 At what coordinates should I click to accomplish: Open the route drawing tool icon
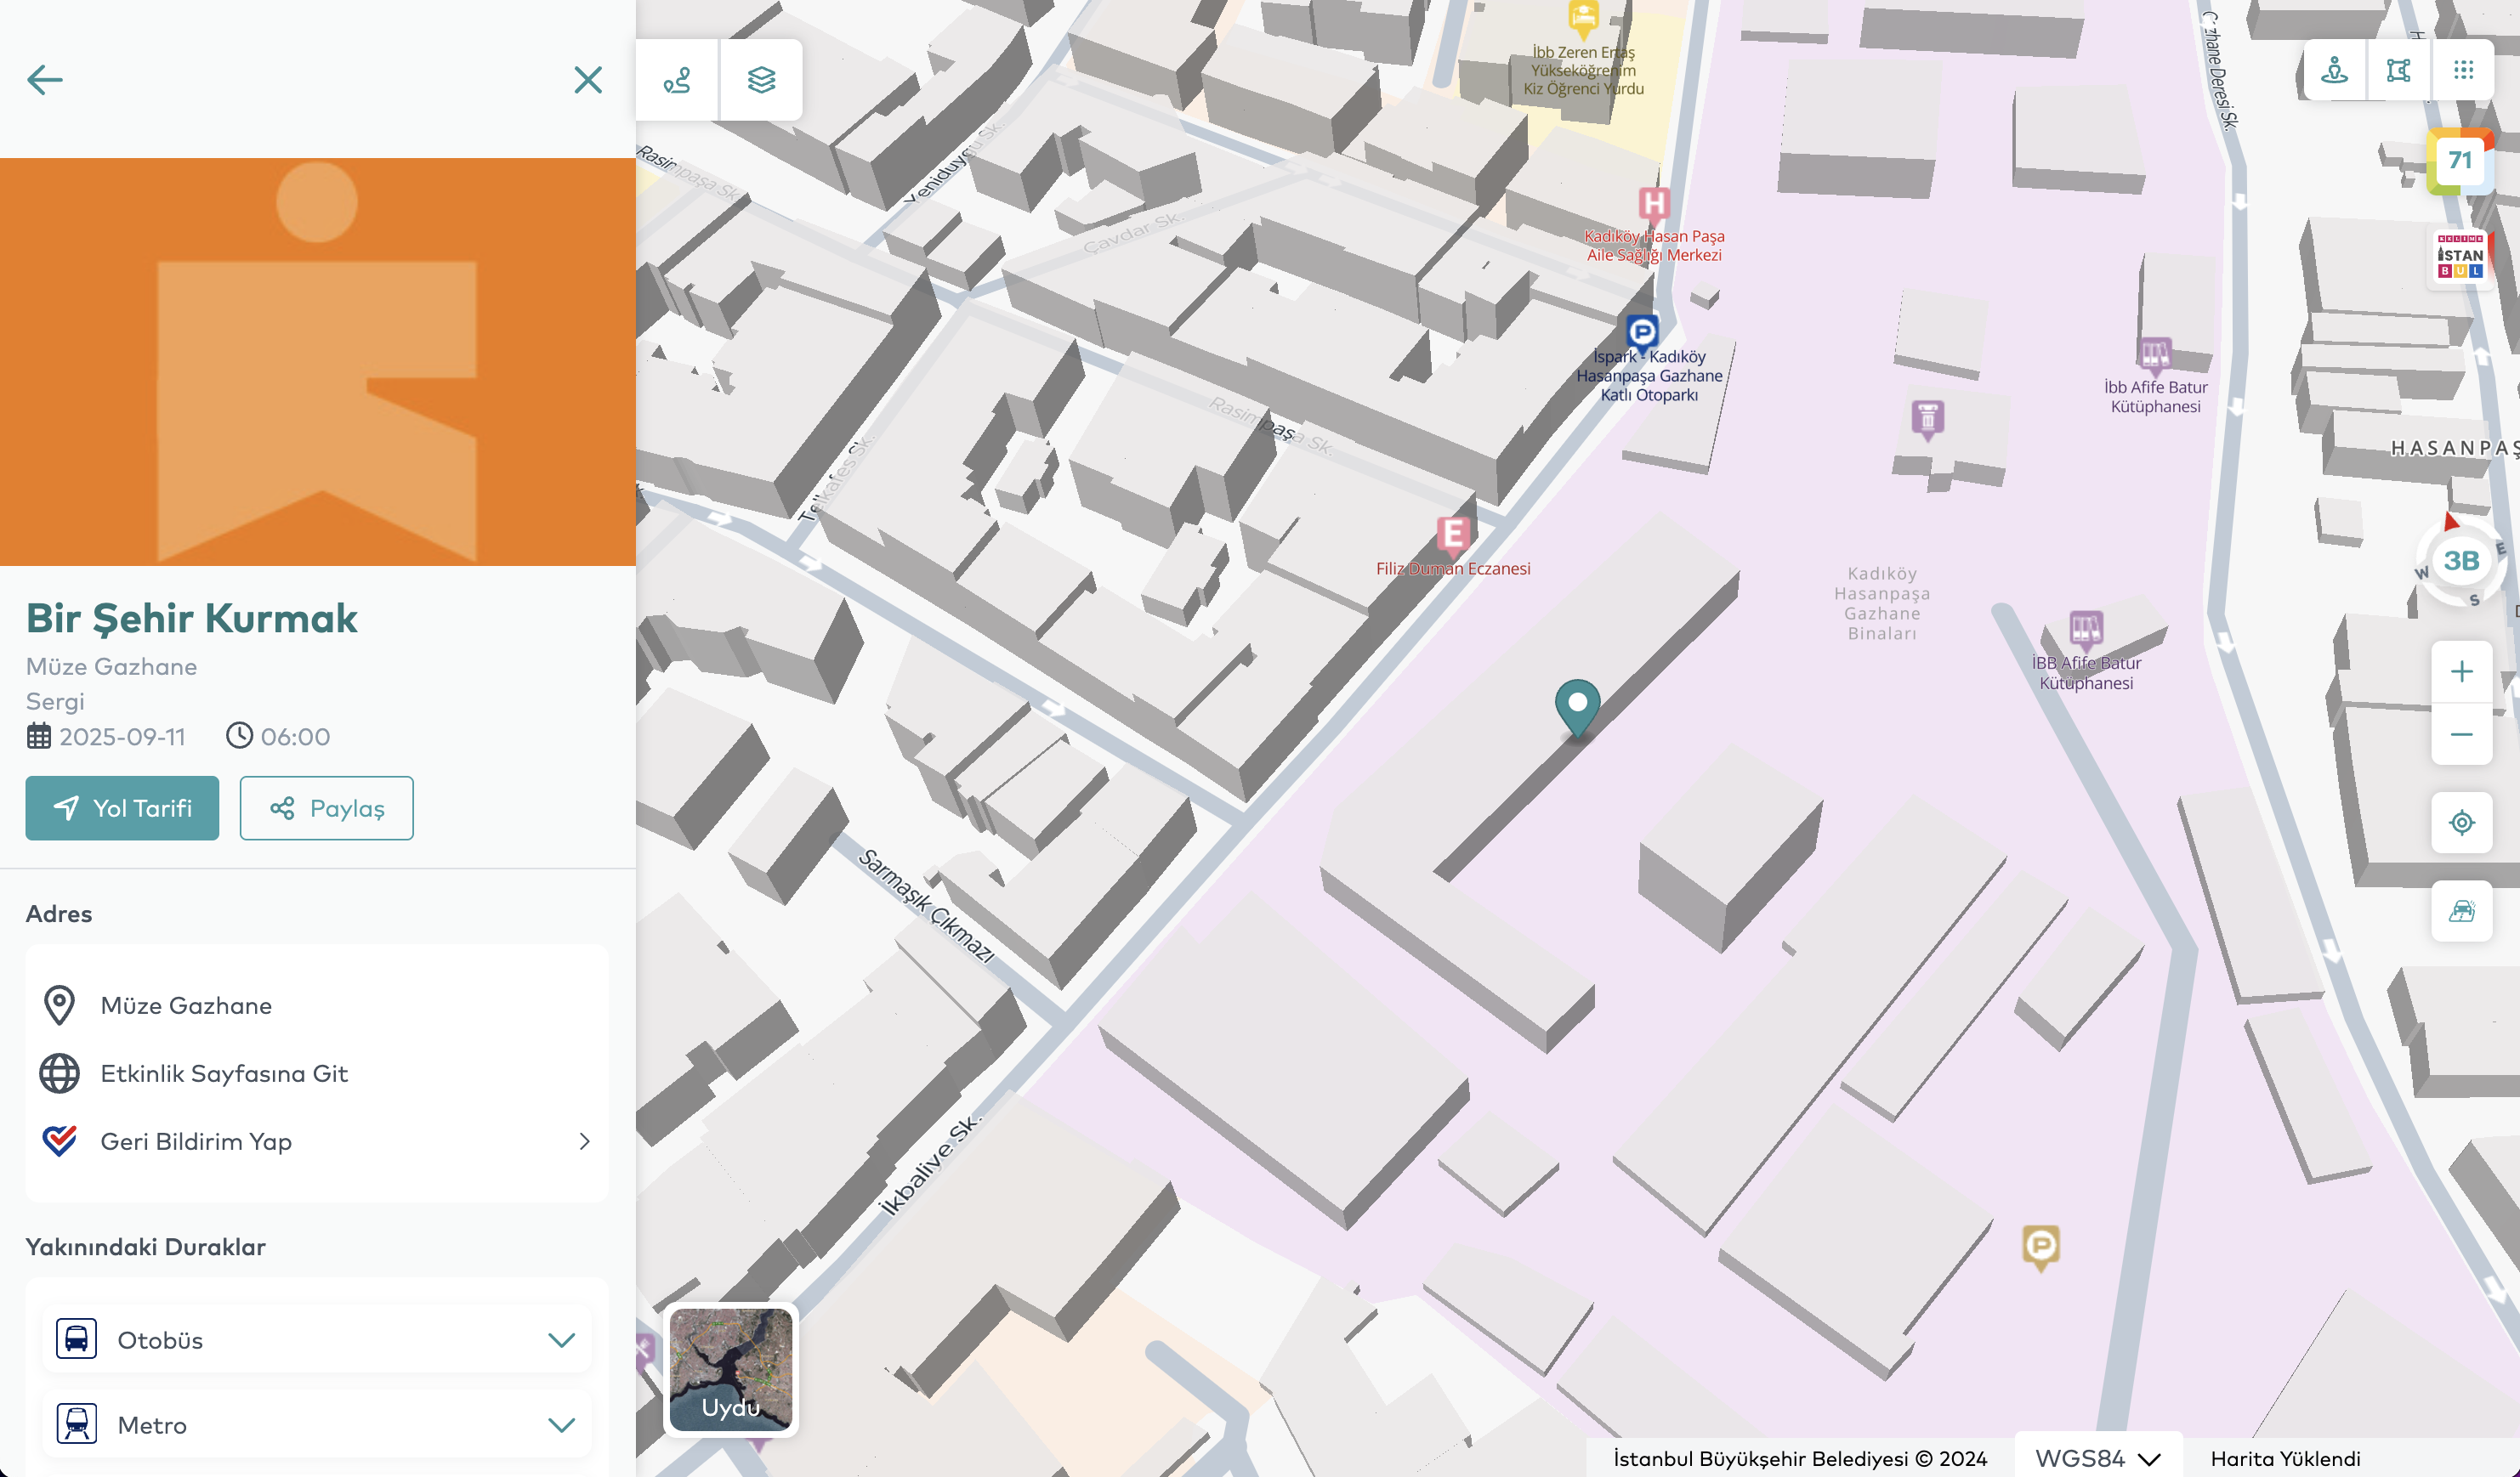(677, 80)
